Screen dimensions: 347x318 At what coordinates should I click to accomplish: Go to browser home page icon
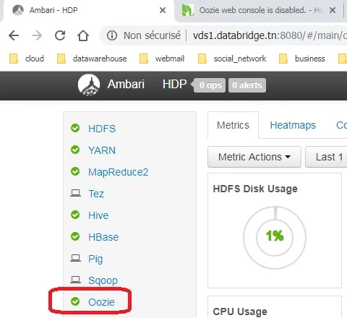point(83,35)
